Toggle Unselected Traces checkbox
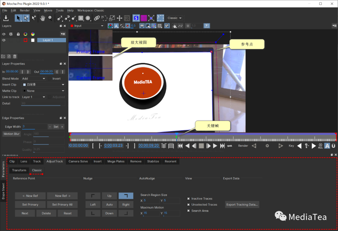The image size is (338, 231). tap(188, 204)
